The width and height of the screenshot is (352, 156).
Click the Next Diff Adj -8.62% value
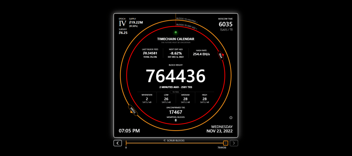176,54
